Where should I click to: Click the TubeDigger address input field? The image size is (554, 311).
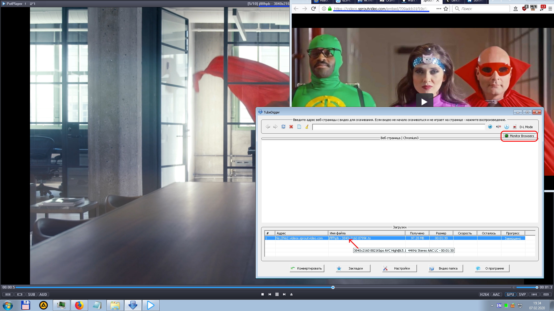[398, 127]
